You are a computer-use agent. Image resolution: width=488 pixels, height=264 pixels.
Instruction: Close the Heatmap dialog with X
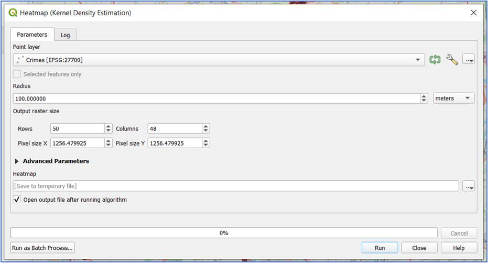pyautogui.click(x=473, y=13)
